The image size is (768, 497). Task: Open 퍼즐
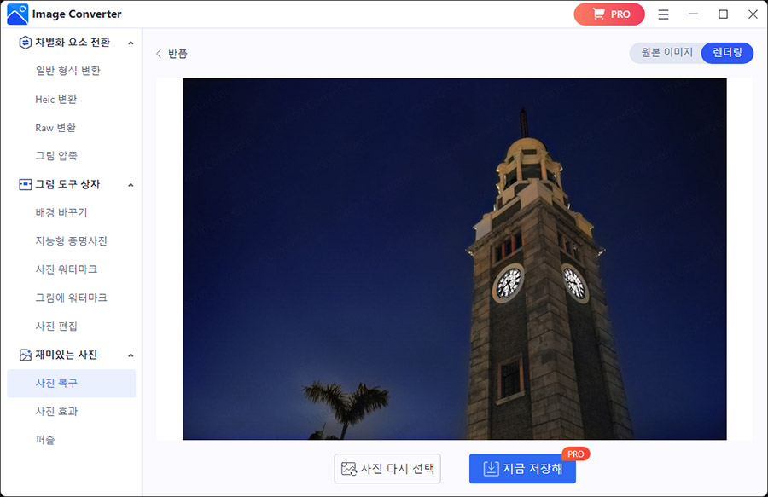45,440
